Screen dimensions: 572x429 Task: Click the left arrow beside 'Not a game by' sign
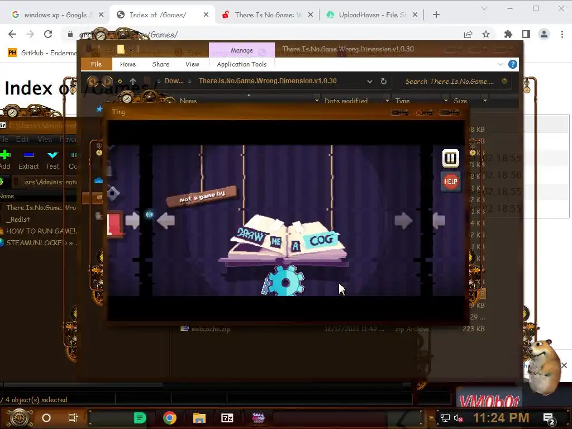(166, 221)
